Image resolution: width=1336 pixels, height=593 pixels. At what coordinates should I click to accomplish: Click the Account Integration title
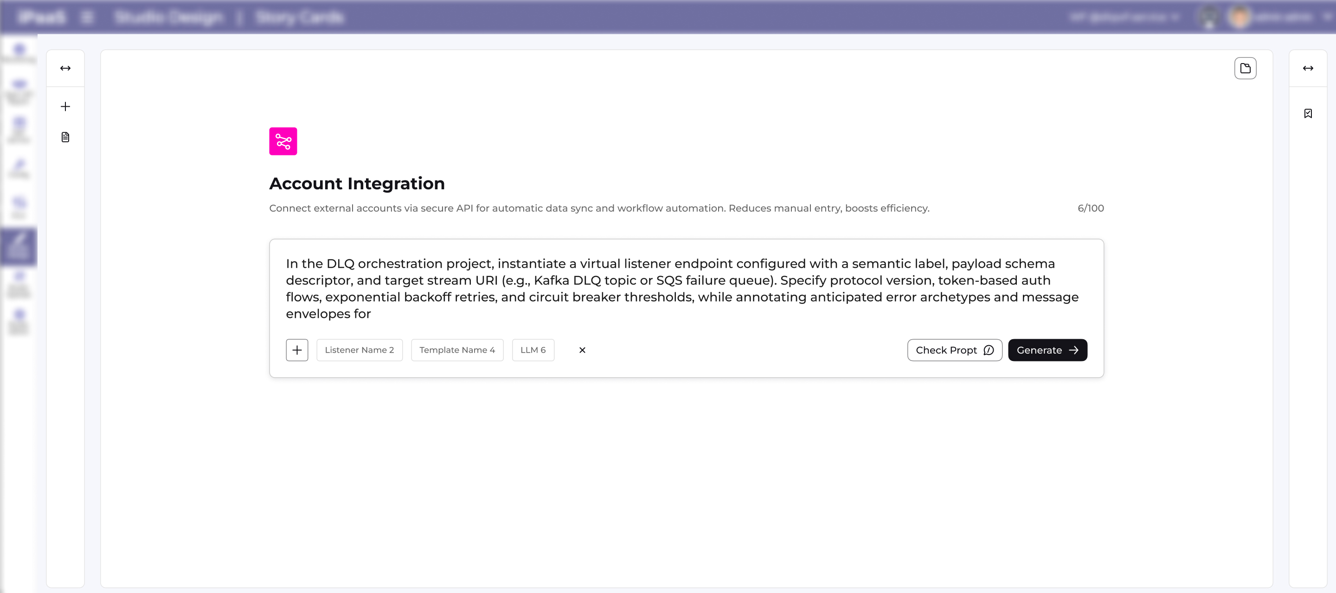coord(356,183)
